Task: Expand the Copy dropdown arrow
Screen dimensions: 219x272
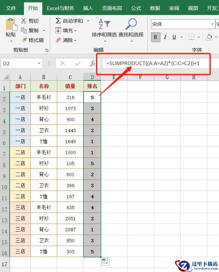Action: point(44,30)
